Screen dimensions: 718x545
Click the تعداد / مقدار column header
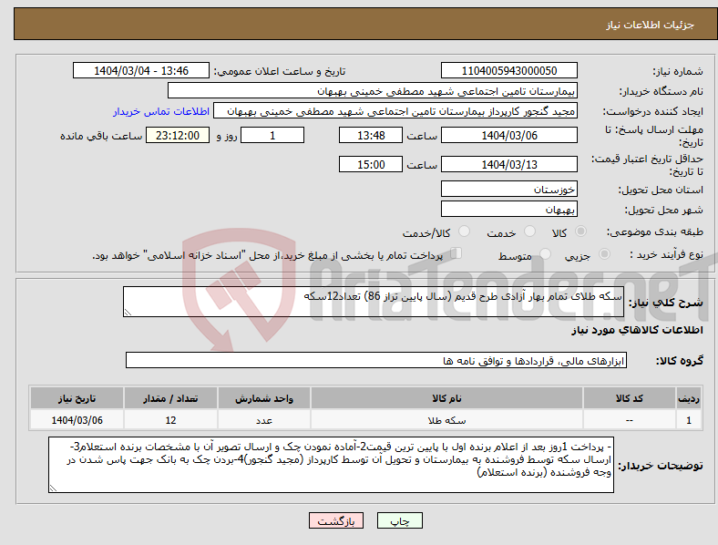(170, 398)
